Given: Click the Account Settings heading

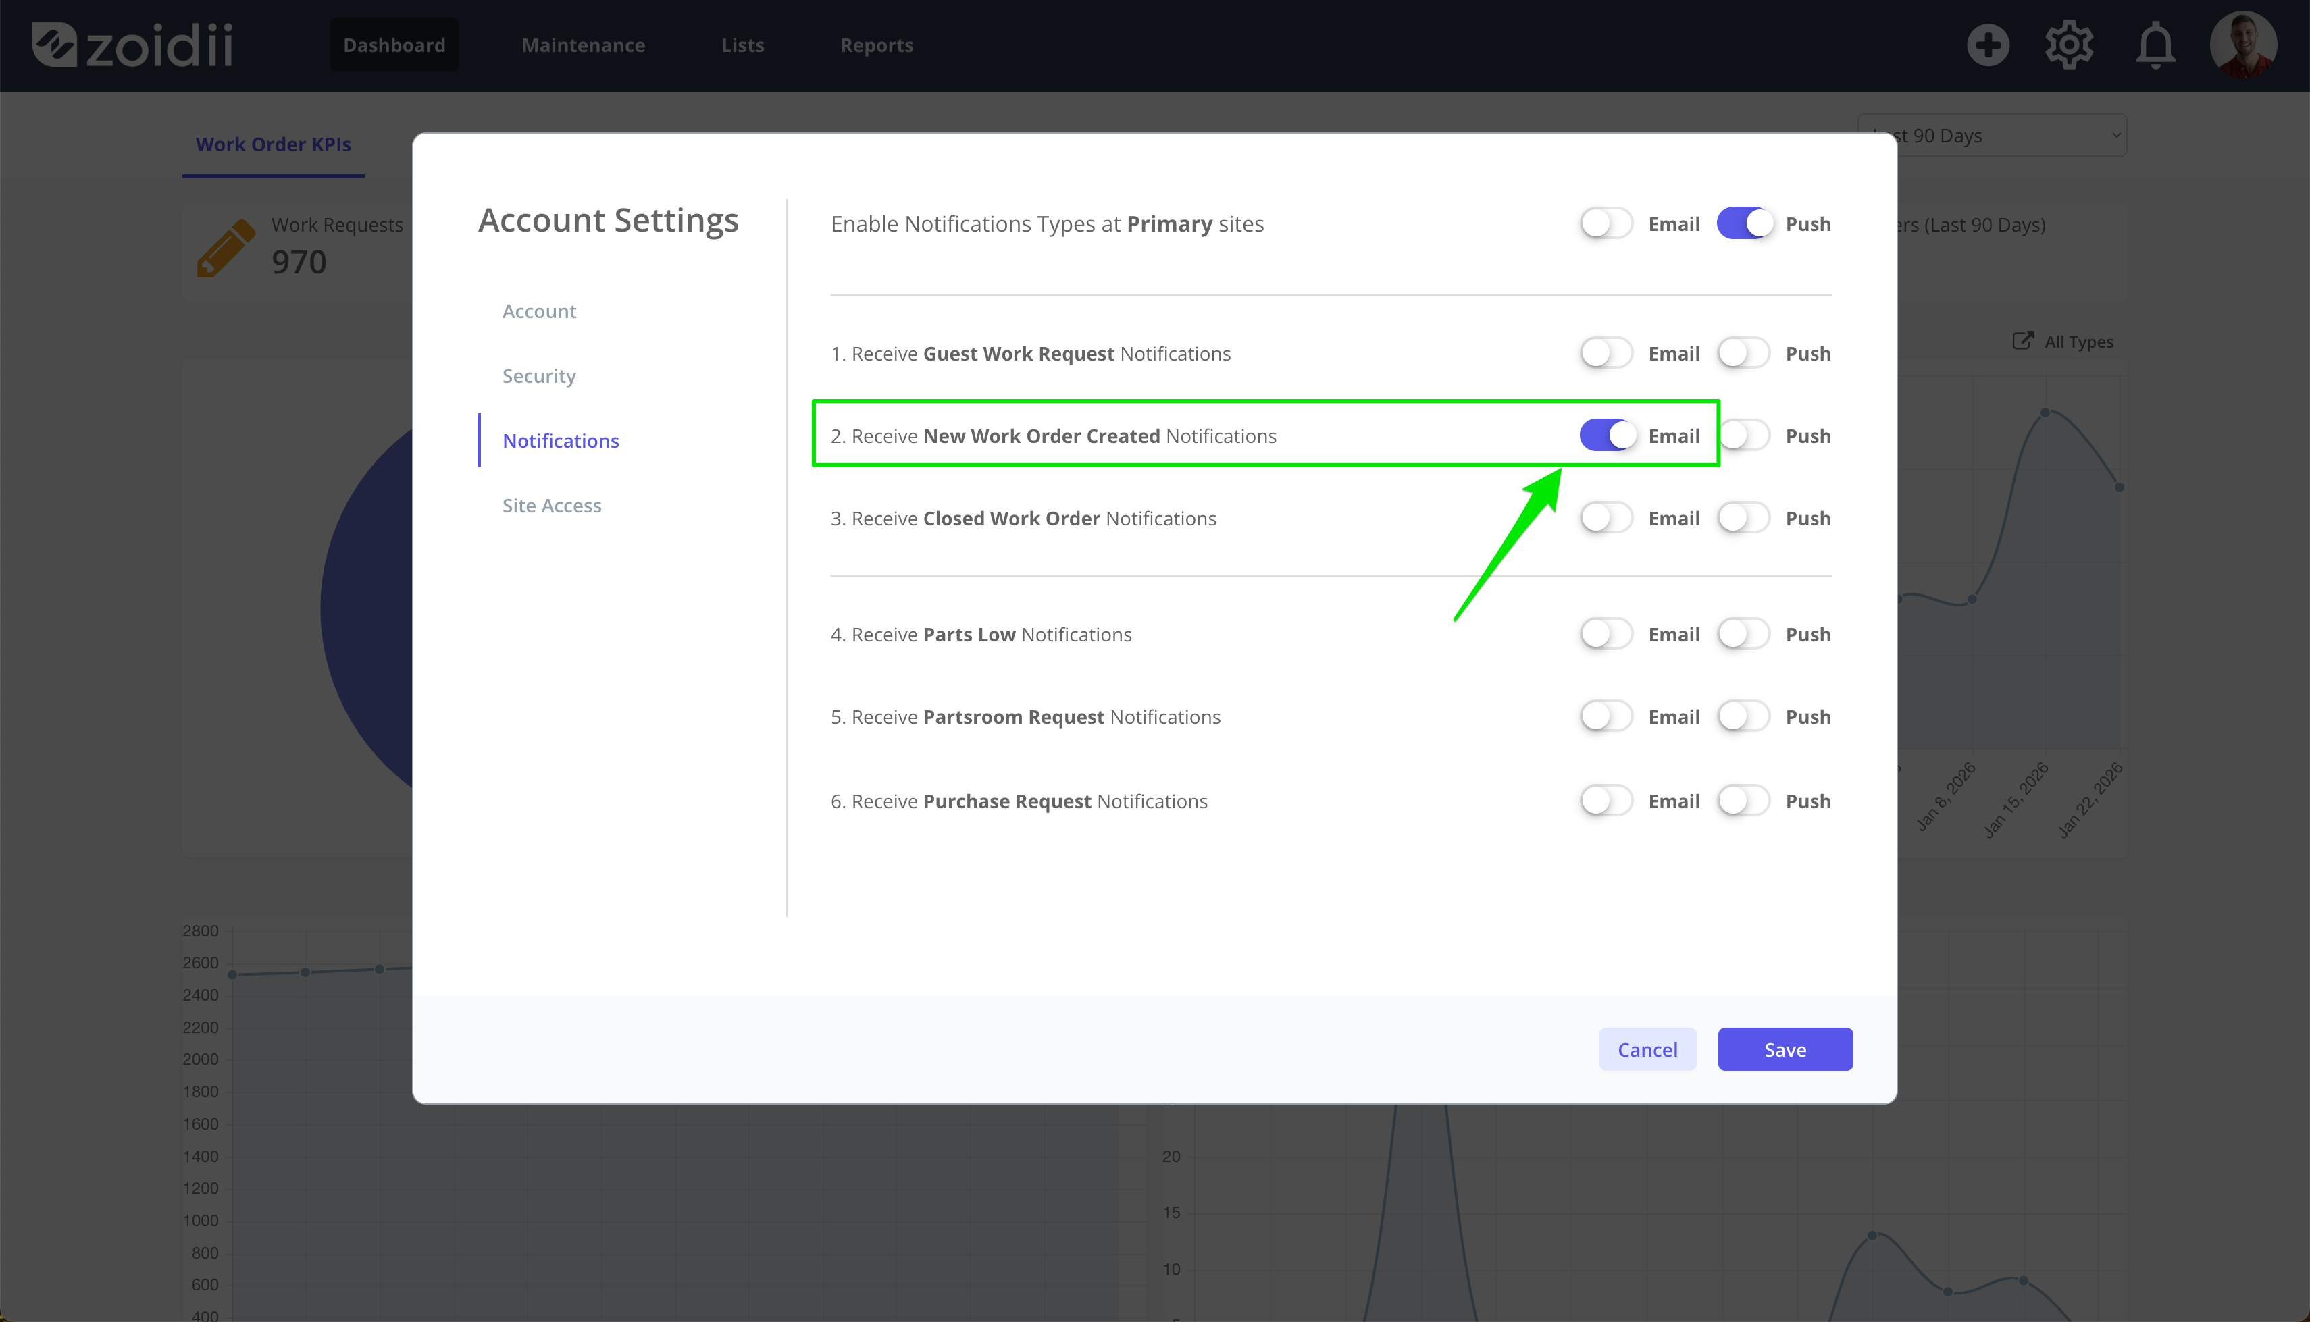Looking at the screenshot, I should (609, 221).
